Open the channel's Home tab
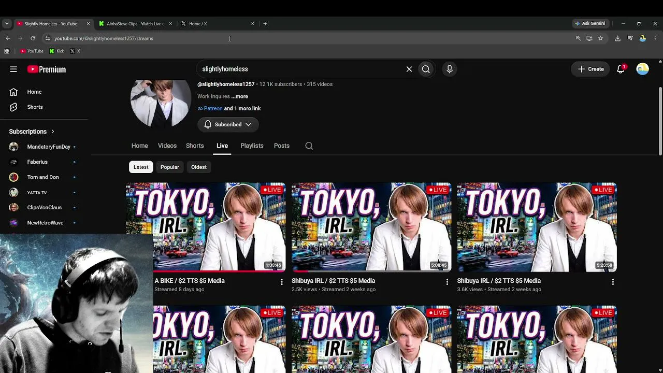The image size is (663, 373). pyautogui.click(x=139, y=146)
